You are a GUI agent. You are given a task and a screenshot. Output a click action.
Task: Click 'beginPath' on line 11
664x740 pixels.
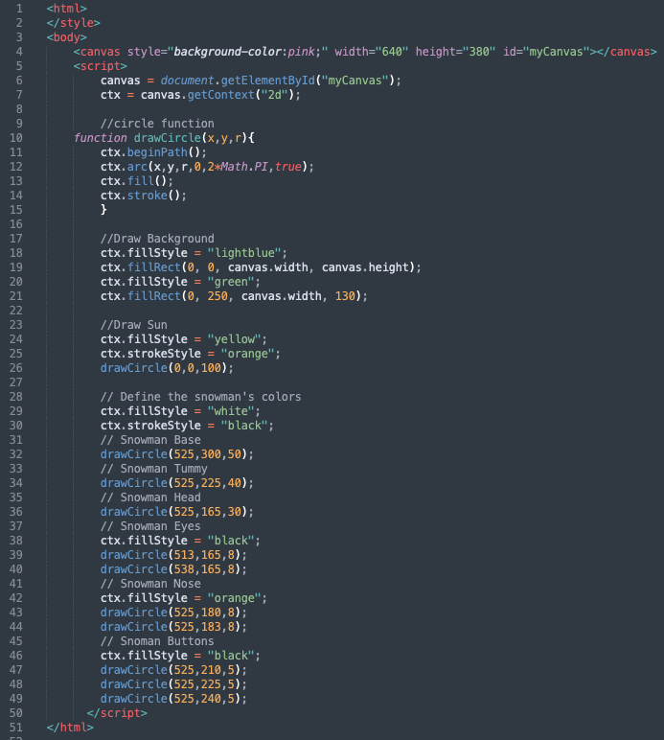pos(157,152)
